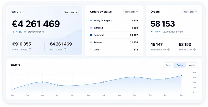
Task: Click the Orders chart heading
Action: pyautogui.click(x=16, y=65)
